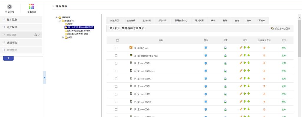Expand the 实验 folder in tree
The width and height of the screenshot is (302, 117).
[63, 38]
